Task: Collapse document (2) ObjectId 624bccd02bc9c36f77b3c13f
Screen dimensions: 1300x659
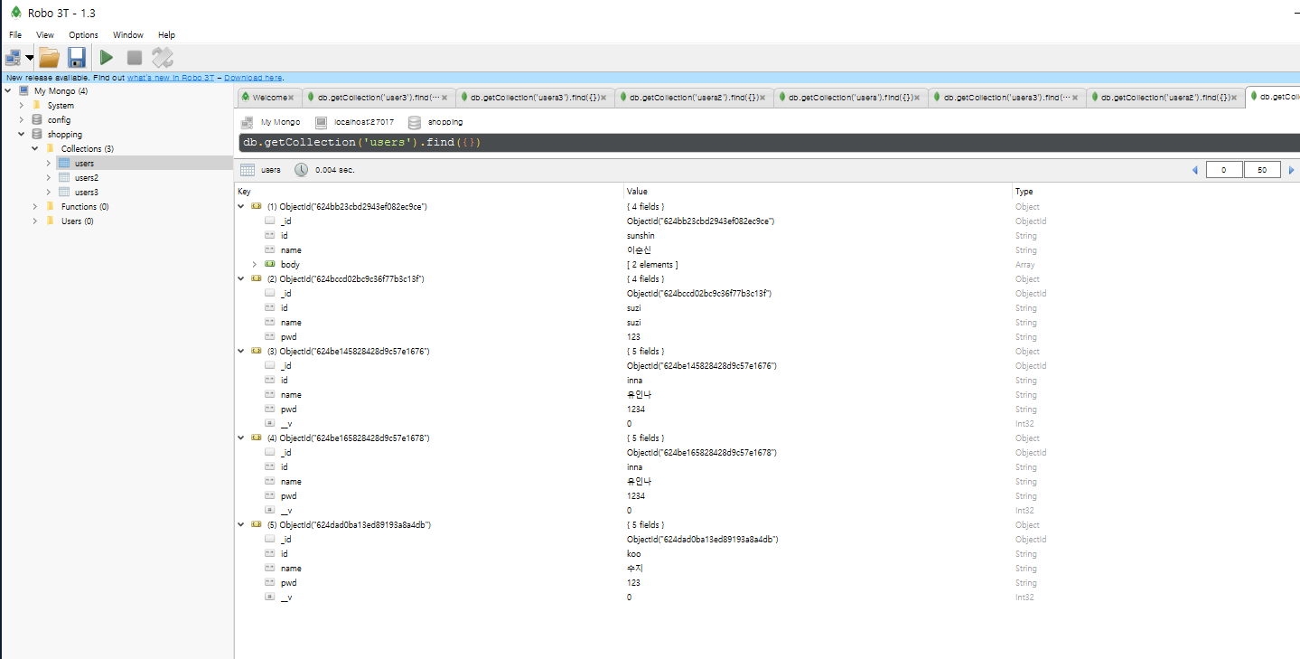Action: pyautogui.click(x=241, y=279)
